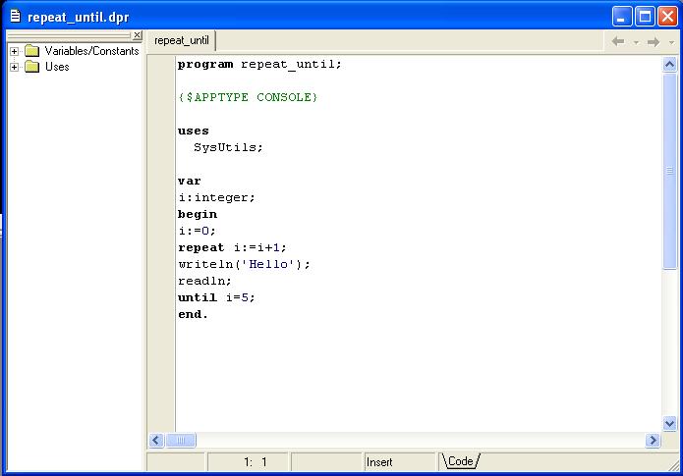Select the Variables/Constants folder icon
Screen dimensions: 683x476
tap(32, 51)
